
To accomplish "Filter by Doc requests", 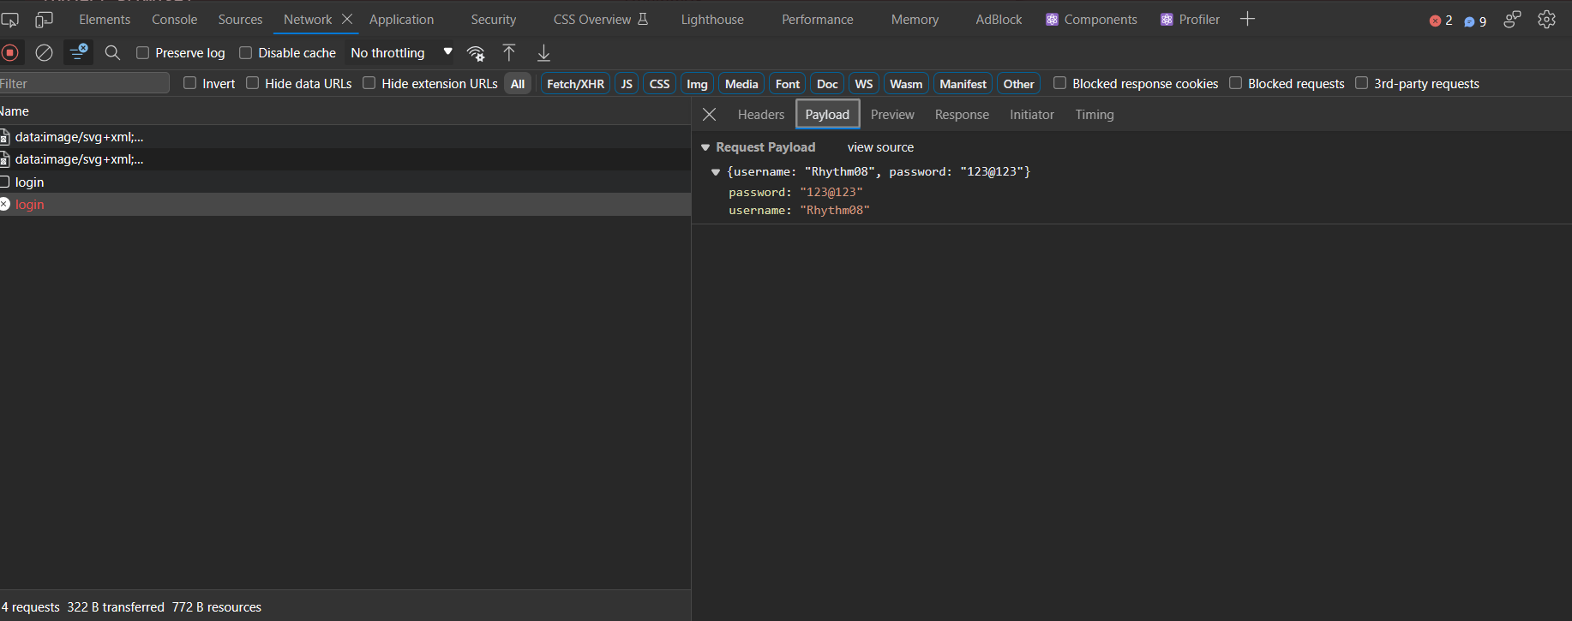I will point(827,83).
